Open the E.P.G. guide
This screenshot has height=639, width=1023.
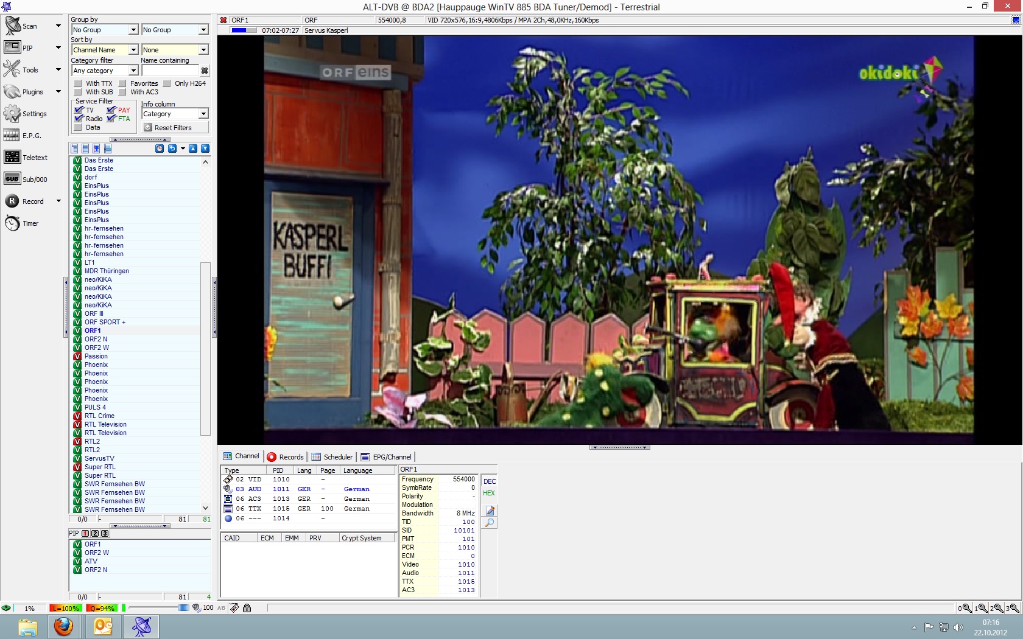point(12,136)
